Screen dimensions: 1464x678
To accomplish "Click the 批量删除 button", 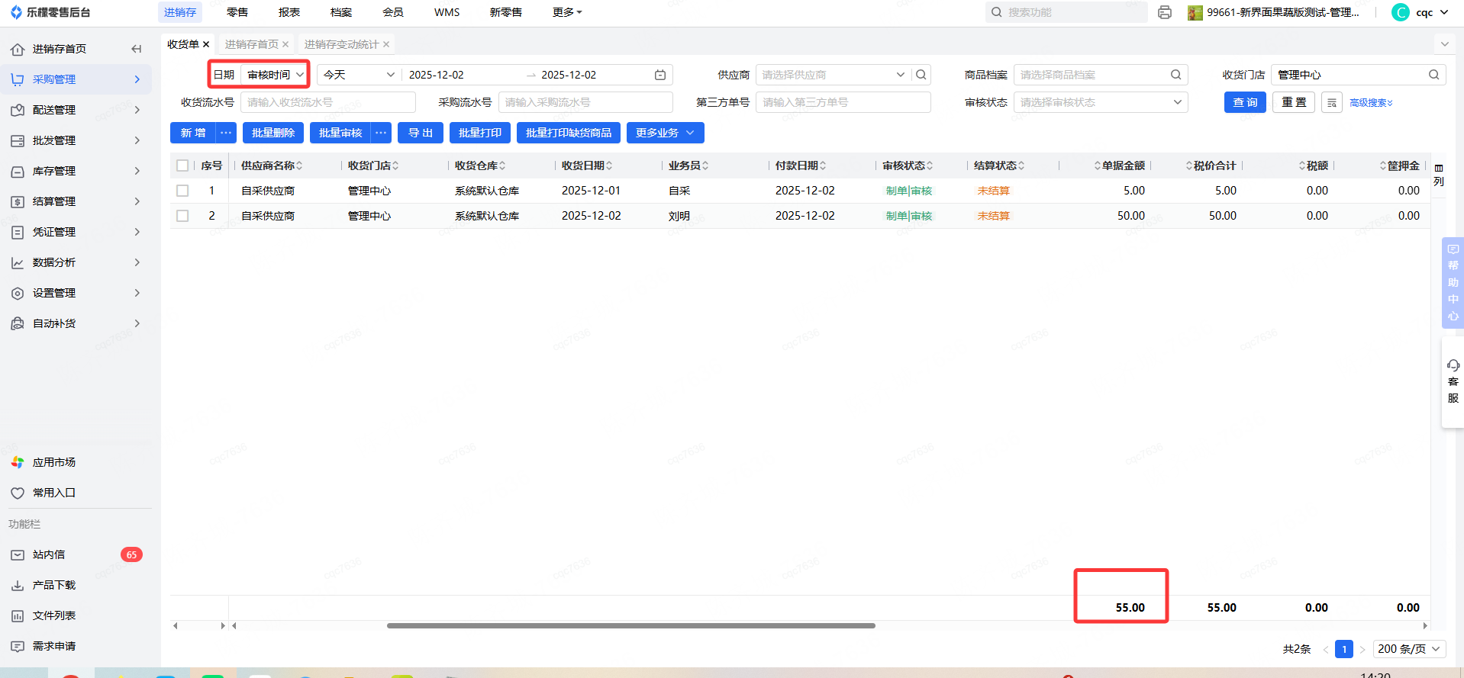I will pyautogui.click(x=273, y=133).
